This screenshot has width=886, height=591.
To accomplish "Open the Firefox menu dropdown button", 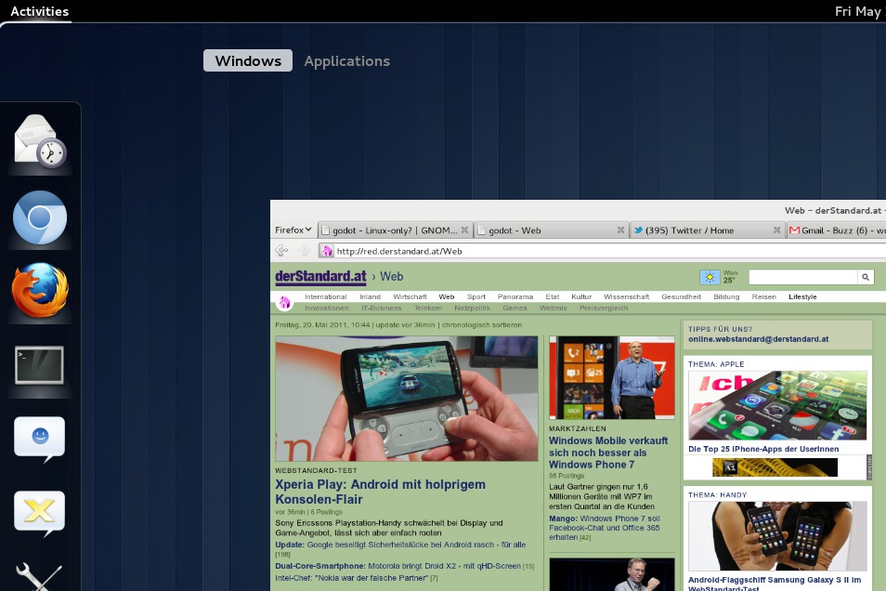I will tap(293, 230).
